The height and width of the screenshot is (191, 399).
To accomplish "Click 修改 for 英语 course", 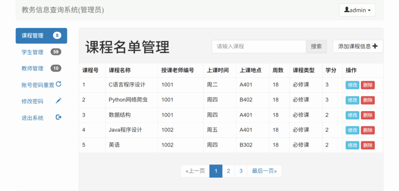I will coord(352,145).
